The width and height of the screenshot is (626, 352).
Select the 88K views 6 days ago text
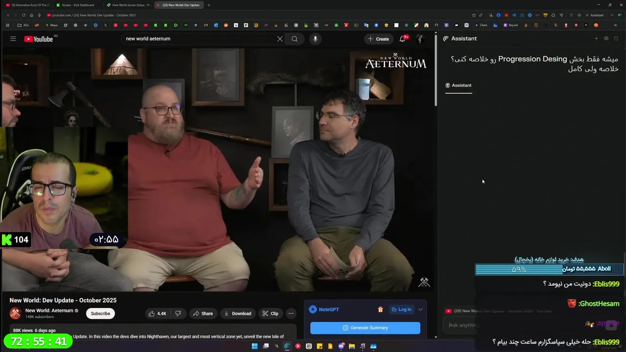tap(34, 330)
